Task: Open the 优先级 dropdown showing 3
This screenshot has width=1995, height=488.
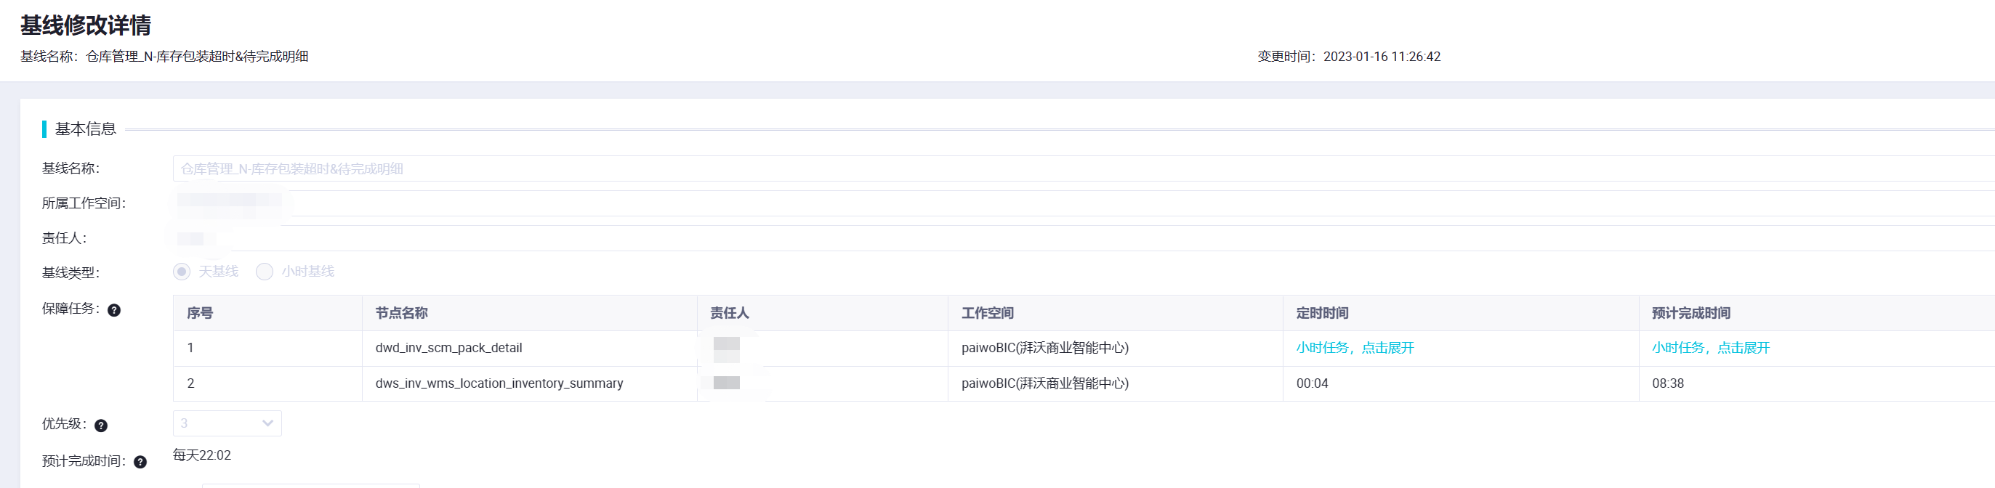Action: (227, 423)
